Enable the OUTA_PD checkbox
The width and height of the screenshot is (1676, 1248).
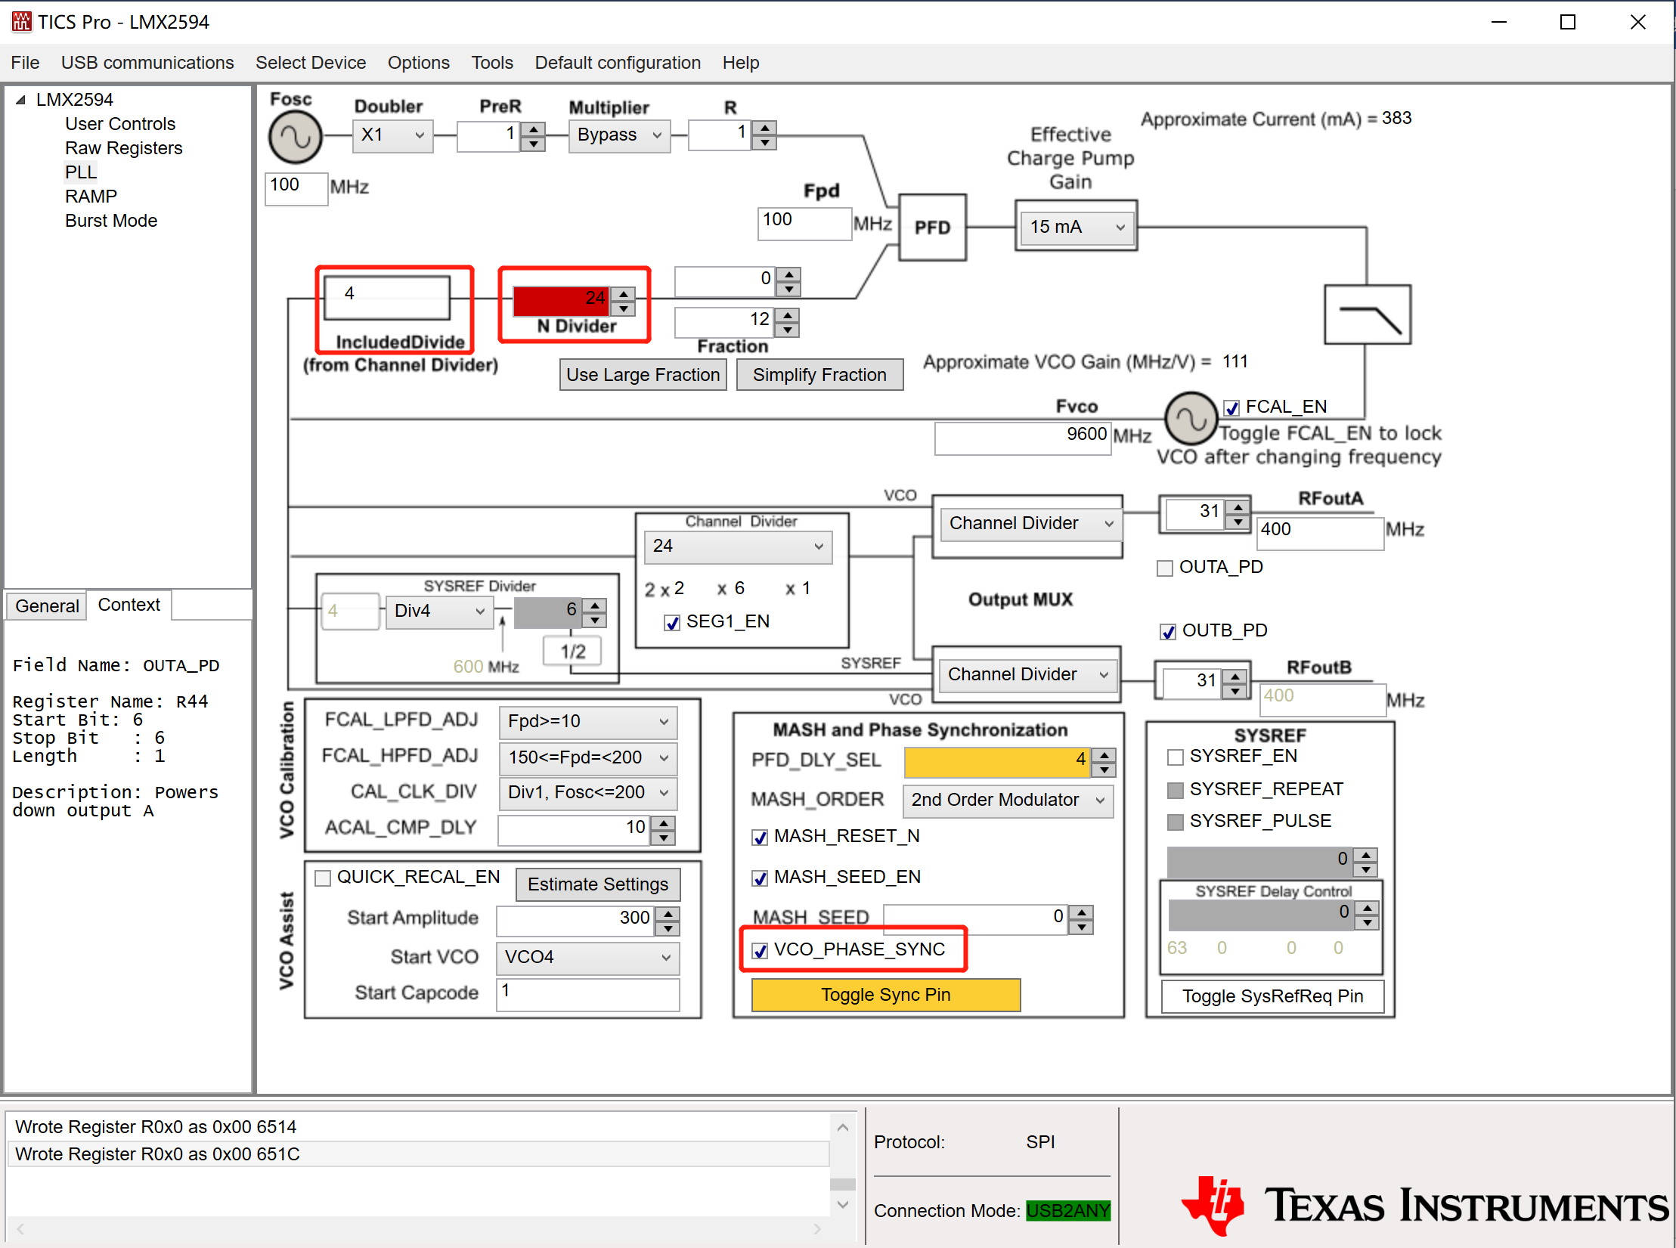point(1165,568)
